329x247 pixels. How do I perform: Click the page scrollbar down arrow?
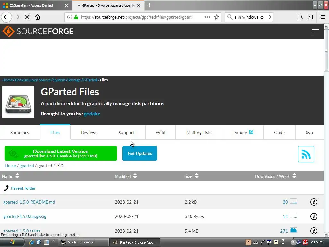click(326, 234)
